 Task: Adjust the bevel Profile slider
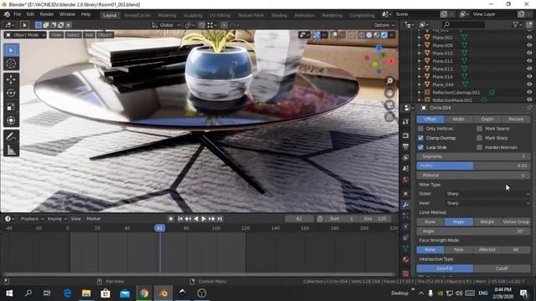pos(473,166)
